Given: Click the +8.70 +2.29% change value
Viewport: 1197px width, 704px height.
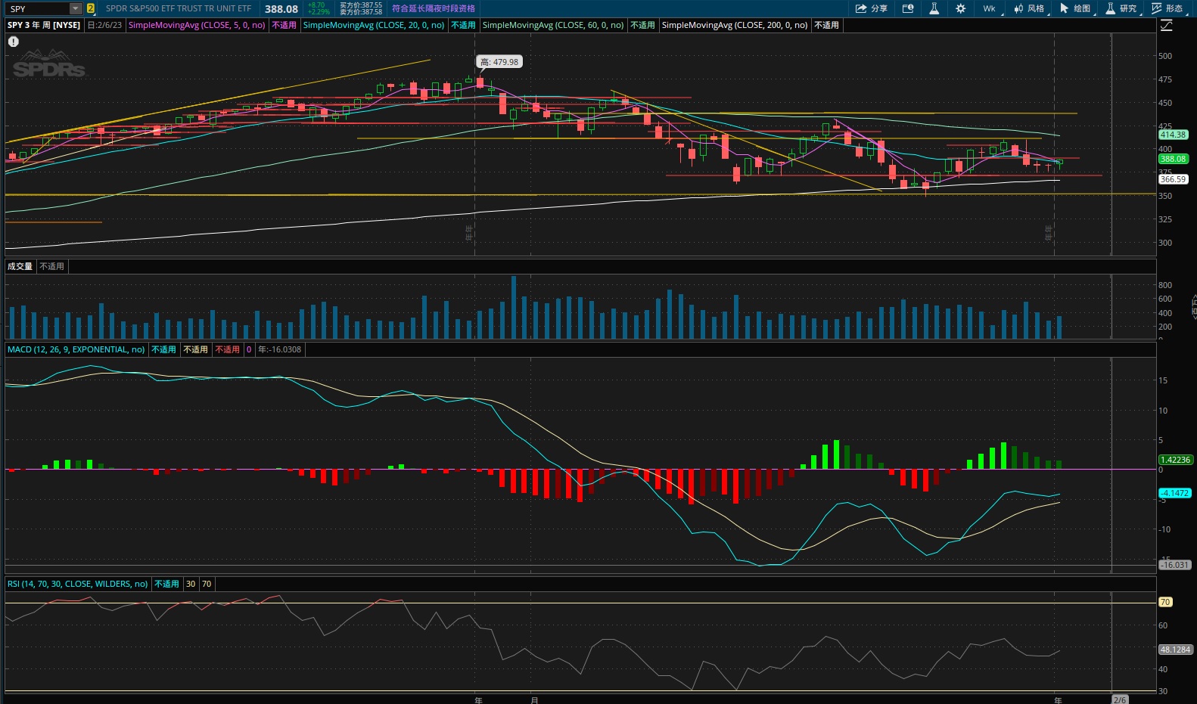Looking at the screenshot, I should click(319, 9).
